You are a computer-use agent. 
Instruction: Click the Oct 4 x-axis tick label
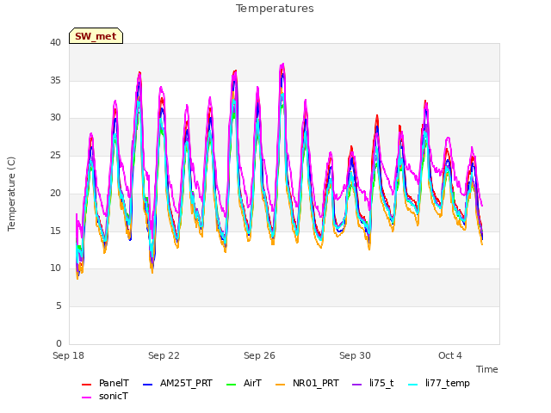click(x=450, y=355)
